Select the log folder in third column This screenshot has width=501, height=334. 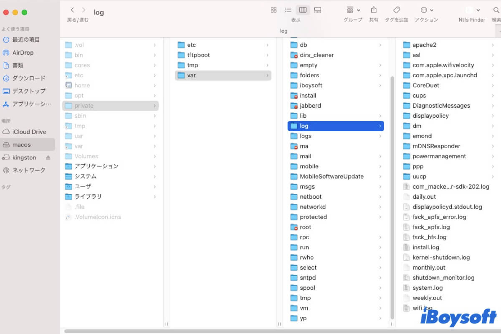click(x=336, y=126)
